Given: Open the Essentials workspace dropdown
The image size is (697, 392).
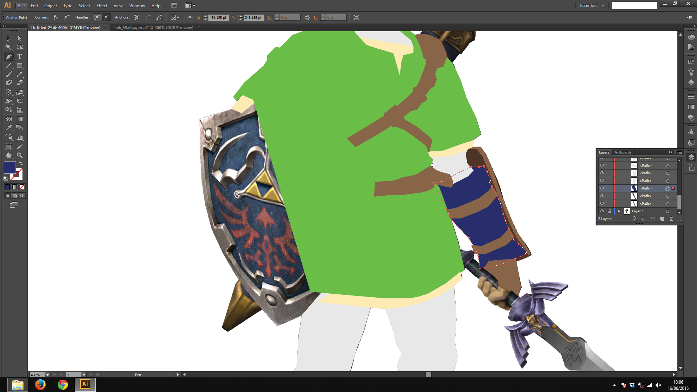Looking at the screenshot, I should [x=592, y=5].
